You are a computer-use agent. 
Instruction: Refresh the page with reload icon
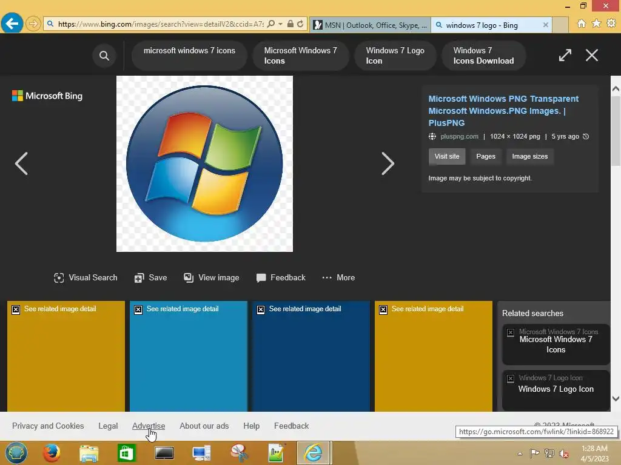click(301, 24)
